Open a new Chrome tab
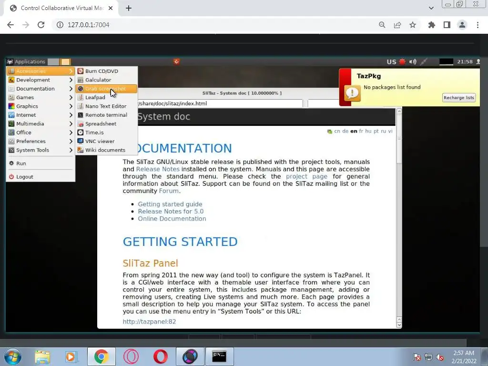Viewport: 488px width, 366px height. [x=129, y=8]
